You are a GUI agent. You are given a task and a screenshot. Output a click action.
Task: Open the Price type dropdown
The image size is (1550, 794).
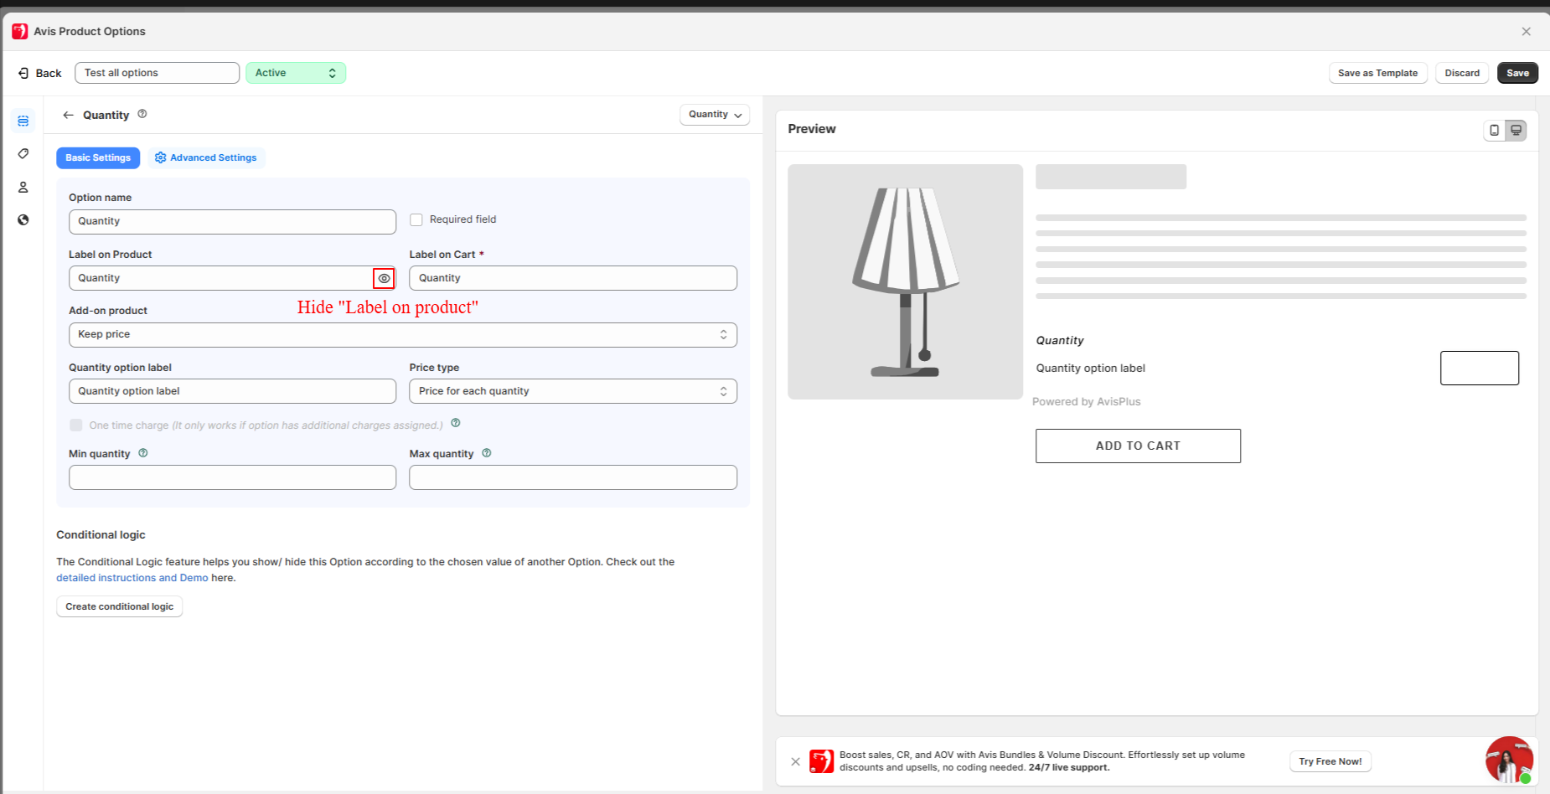pos(572,391)
